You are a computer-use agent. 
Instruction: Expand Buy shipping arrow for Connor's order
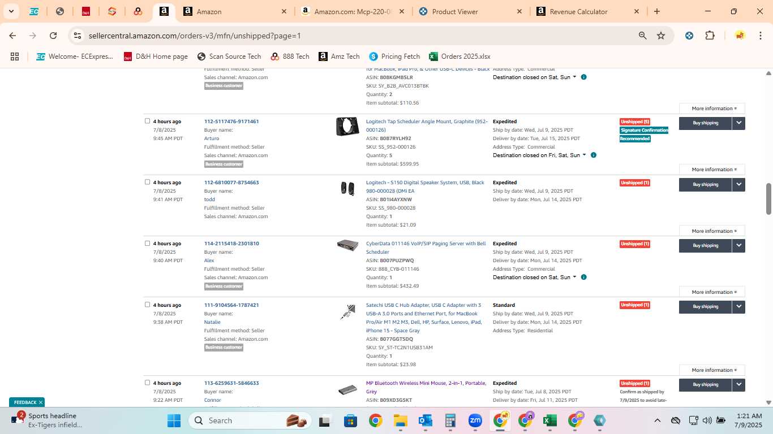click(x=738, y=384)
